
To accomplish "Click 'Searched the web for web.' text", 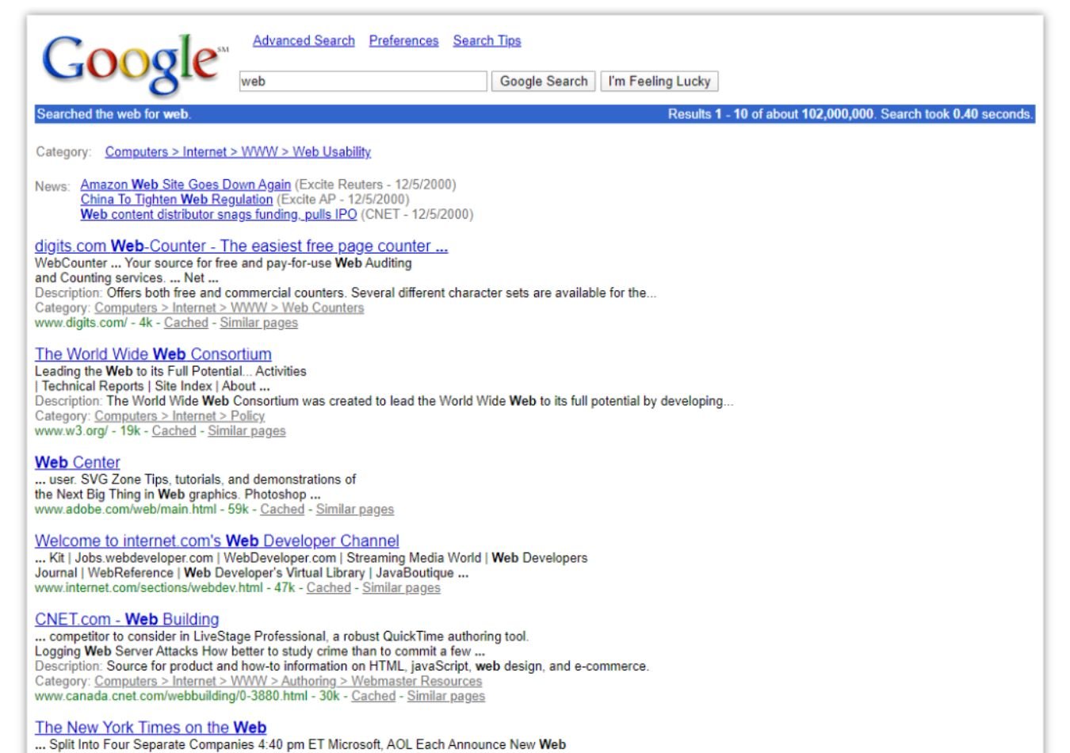I will coord(114,114).
